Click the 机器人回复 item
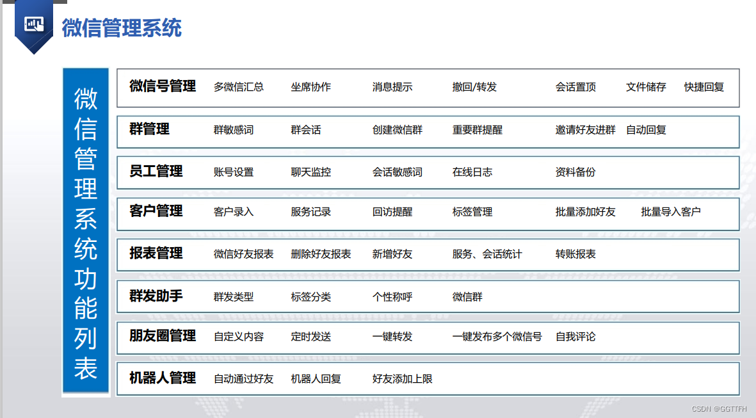 [316, 379]
